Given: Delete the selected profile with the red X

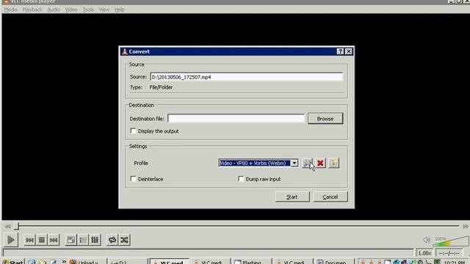Looking at the screenshot, I should 320,163.
